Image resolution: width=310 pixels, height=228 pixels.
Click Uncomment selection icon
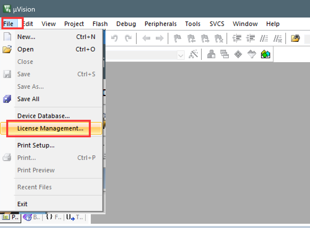click(x=278, y=38)
